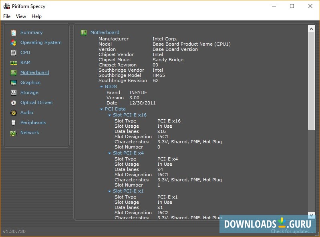Click the BIOS Brand value INSYDE

pos(138,92)
